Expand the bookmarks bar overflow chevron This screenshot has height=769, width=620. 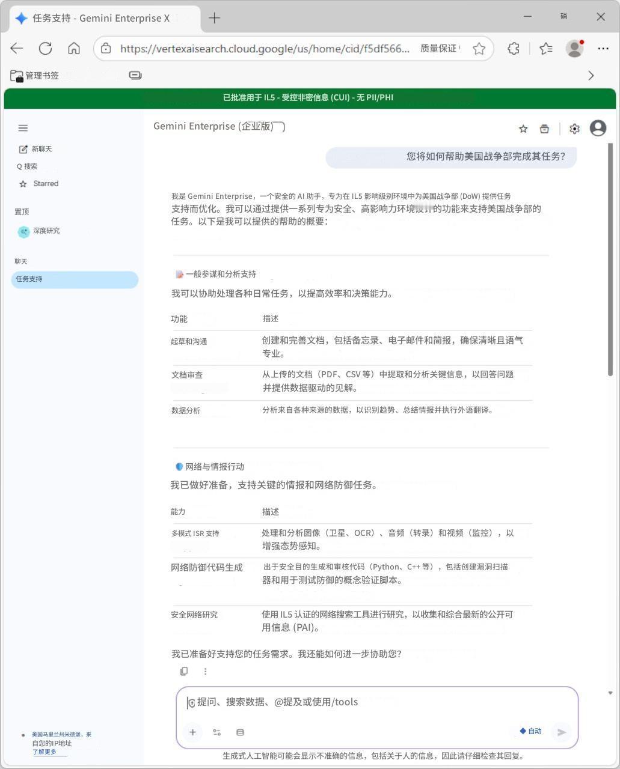[x=591, y=75]
